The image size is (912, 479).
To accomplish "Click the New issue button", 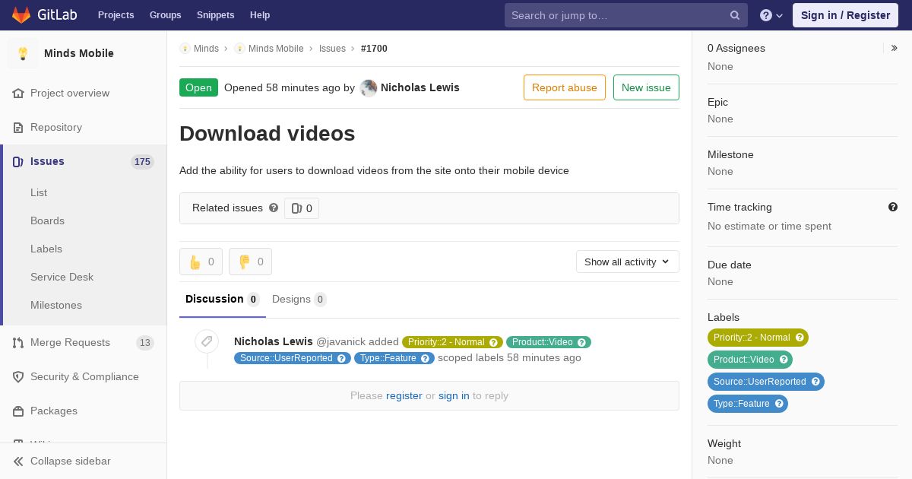I will point(646,87).
